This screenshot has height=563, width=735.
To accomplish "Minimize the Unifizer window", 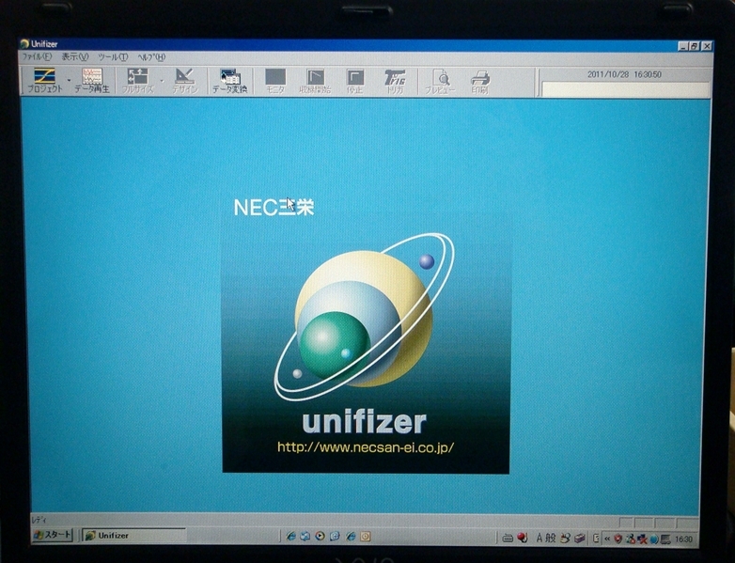I will 683,46.
